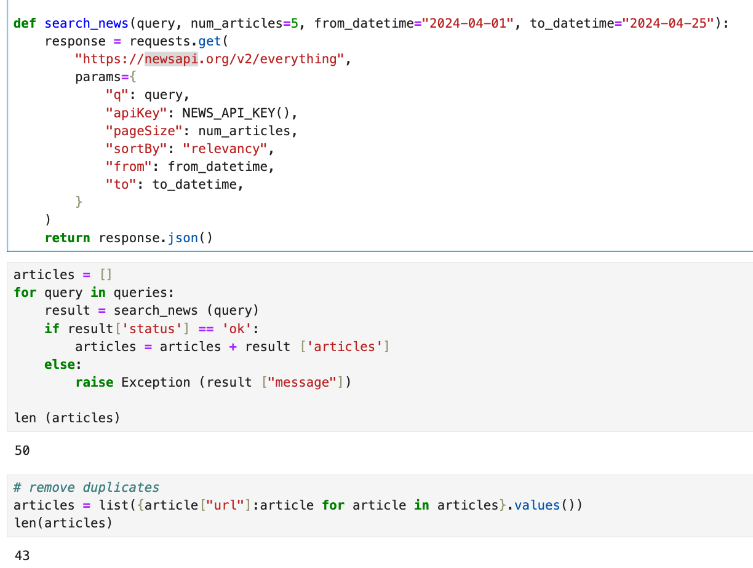
Task: Click the search_news function name
Action: click(87, 24)
